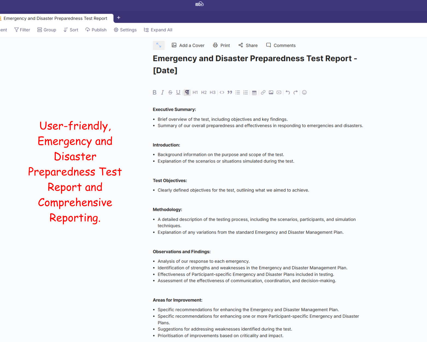Toggle underline text formatting

click(178, 92)
